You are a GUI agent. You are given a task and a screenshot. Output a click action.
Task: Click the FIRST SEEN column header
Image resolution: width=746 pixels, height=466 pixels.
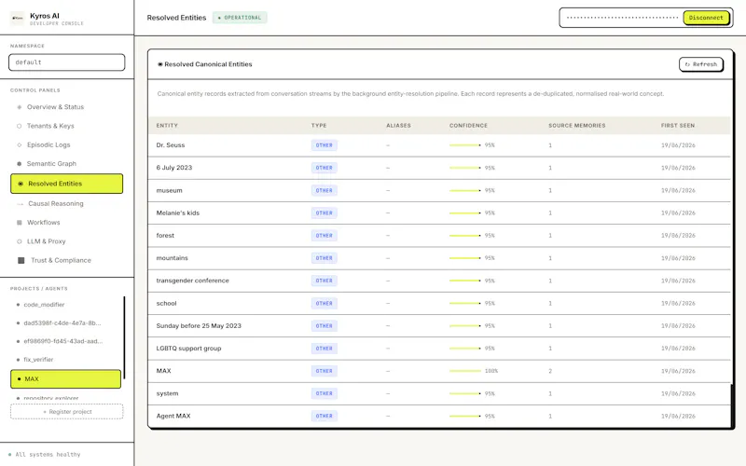click(678, 126)
